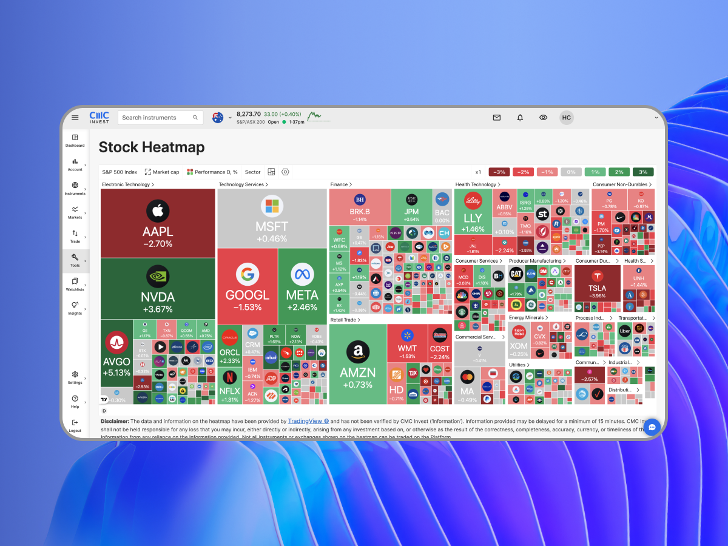The width and height of the screenshot is (728, 546).
Task: Expand the Consumer Services sector
Action: [x=479, y=261]
